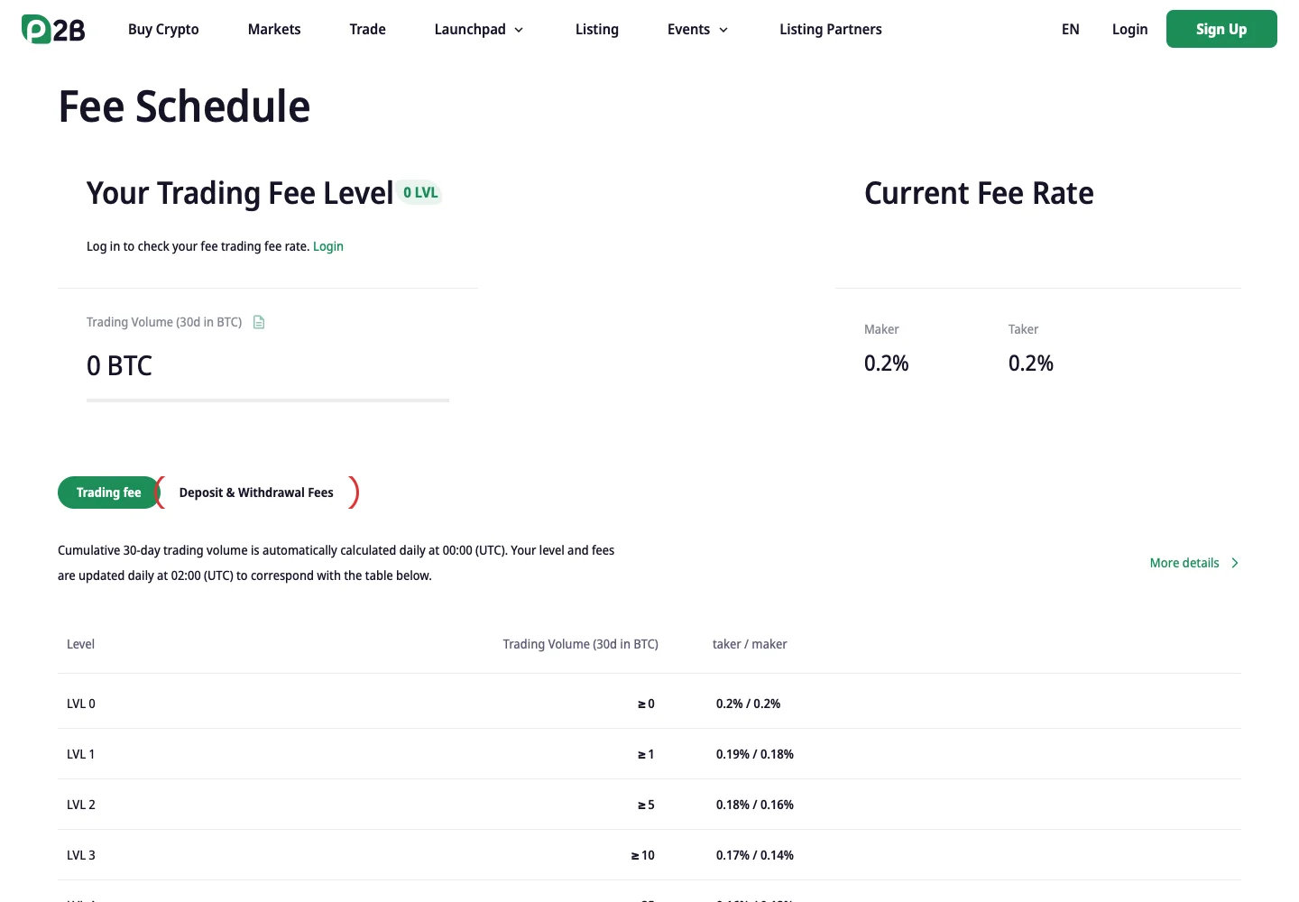Click Login in the top navigation
This screenshot has width=1299, height=902.
click(x=1129, y=29)
